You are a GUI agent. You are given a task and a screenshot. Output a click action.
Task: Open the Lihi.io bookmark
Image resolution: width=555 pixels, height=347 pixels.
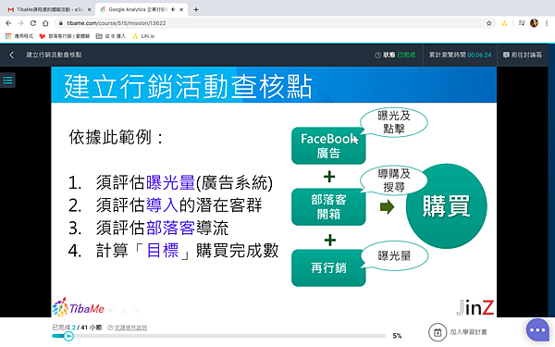tap(143, 36)
